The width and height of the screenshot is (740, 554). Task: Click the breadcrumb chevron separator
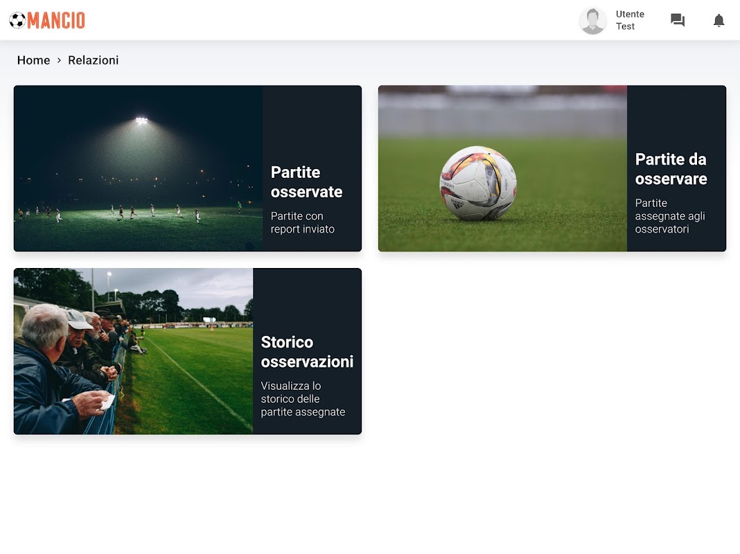59,60
